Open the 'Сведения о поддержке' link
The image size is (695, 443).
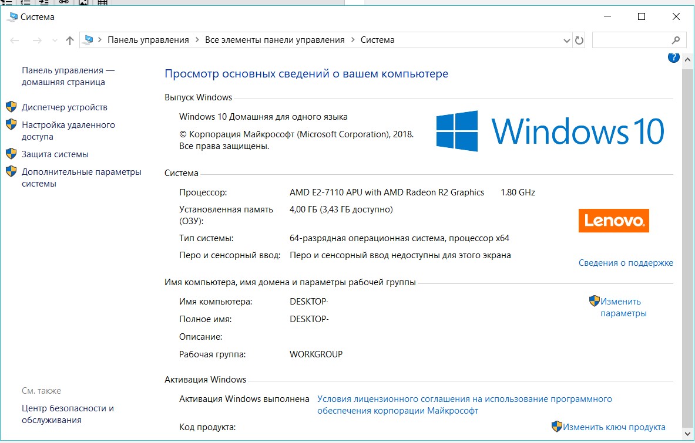[x=626, y=262]
